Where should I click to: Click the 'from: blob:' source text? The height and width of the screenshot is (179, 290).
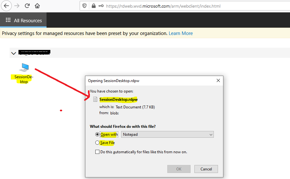(109, 113)
